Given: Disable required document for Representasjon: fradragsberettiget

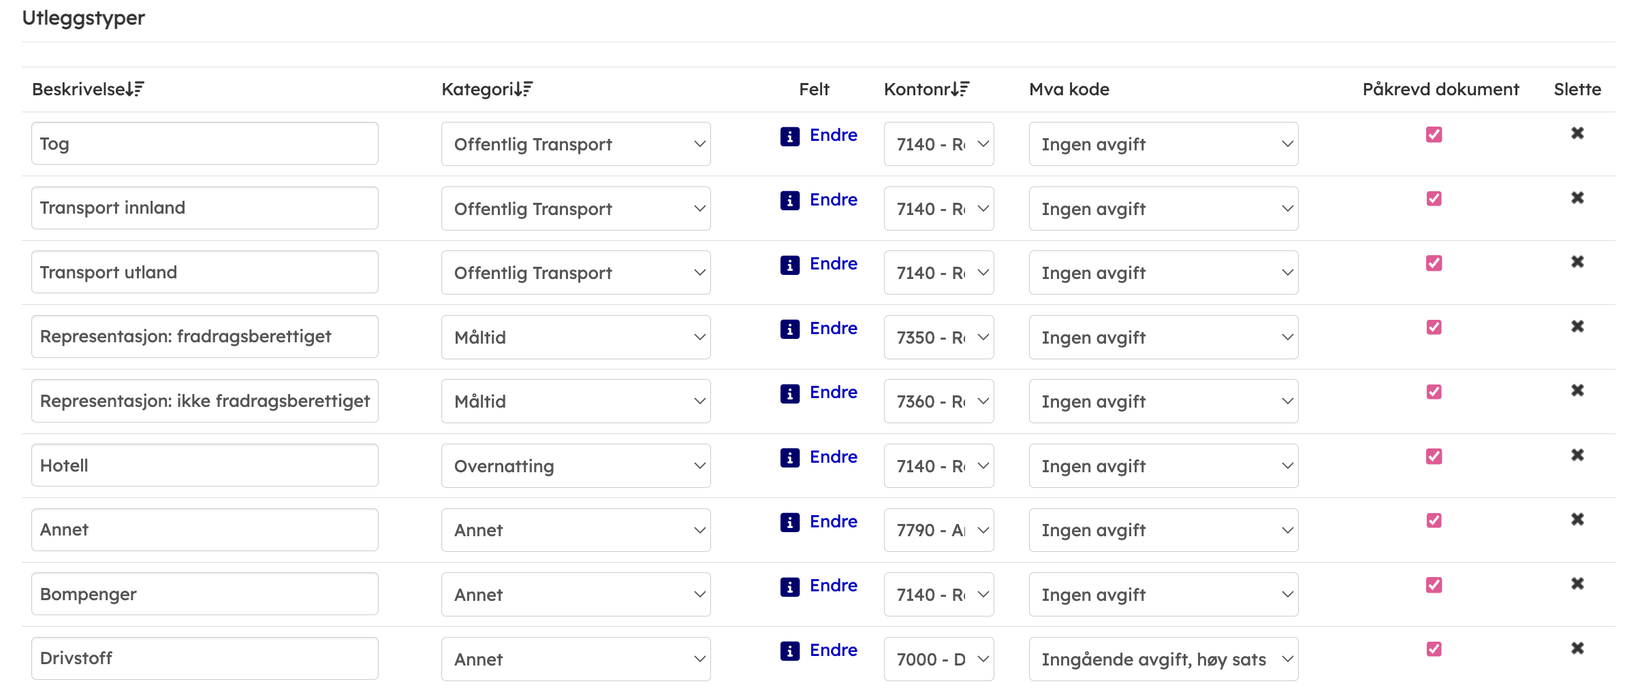Looking at the screenshot, I should point(1434,327).
